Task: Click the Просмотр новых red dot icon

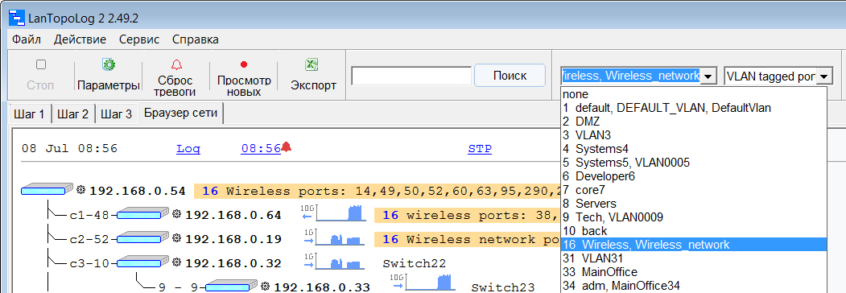Action: (244, 64)
